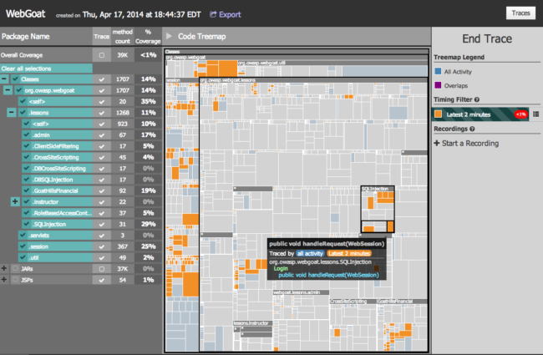Click the Export icon link
The height and width of the screenshot is (355, 543).
pos(225,14)
